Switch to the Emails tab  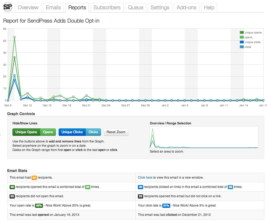point(53,8)
